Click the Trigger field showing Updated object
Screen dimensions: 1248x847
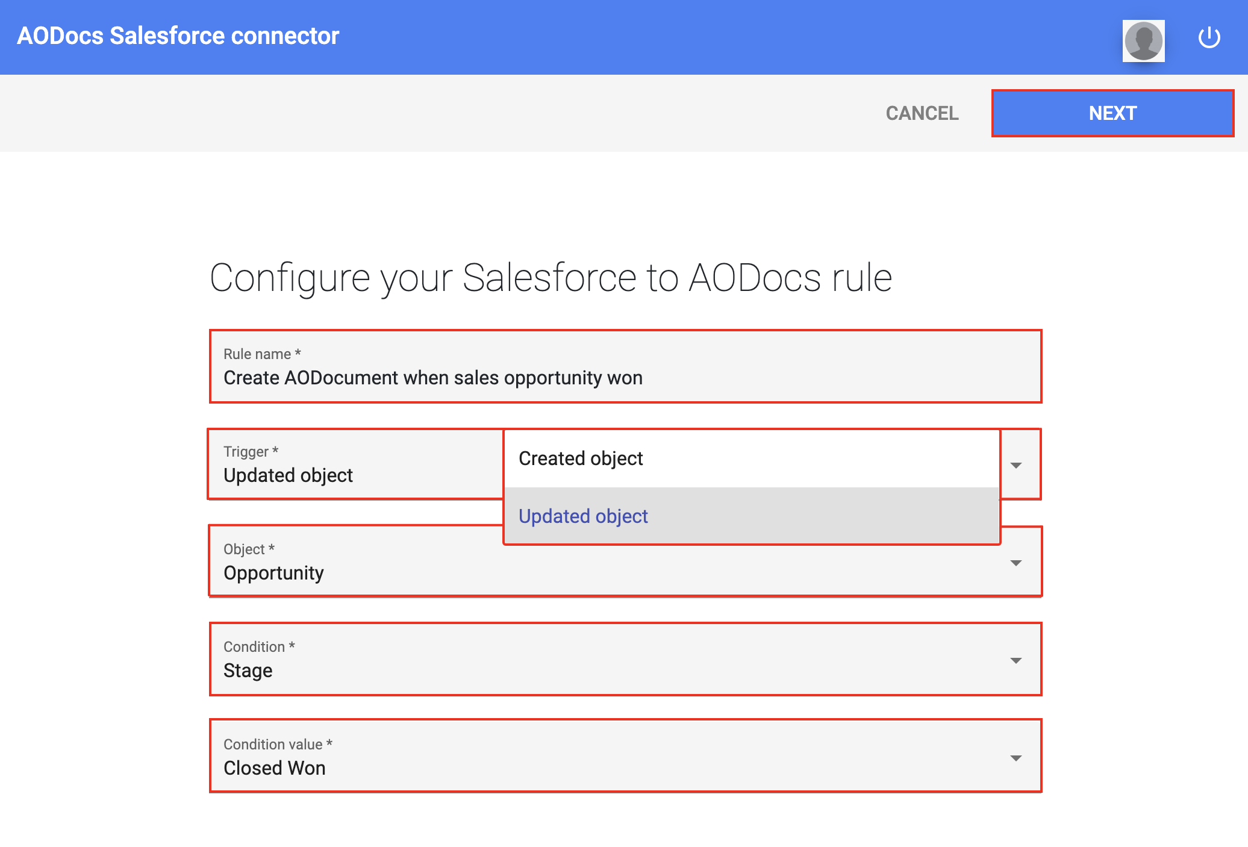pos(355,475)
